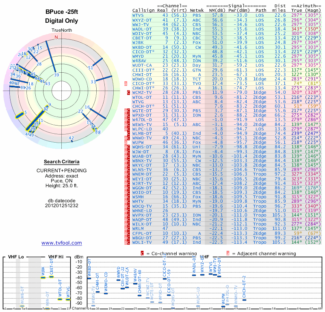Image resolution: width=325 pixels, height=312 pixels.
Task: Click the pink adjacent channel warning legend icon
Action: pyautogui.click(x=227, y=253)
